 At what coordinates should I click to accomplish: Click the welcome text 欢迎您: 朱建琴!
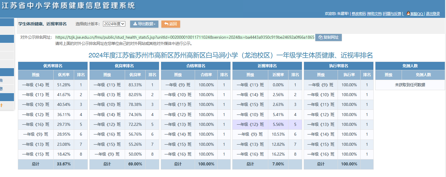337,14
